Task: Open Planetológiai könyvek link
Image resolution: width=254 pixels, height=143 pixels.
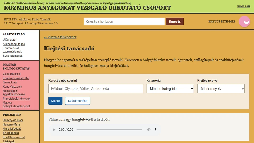Action: (16, 99)
